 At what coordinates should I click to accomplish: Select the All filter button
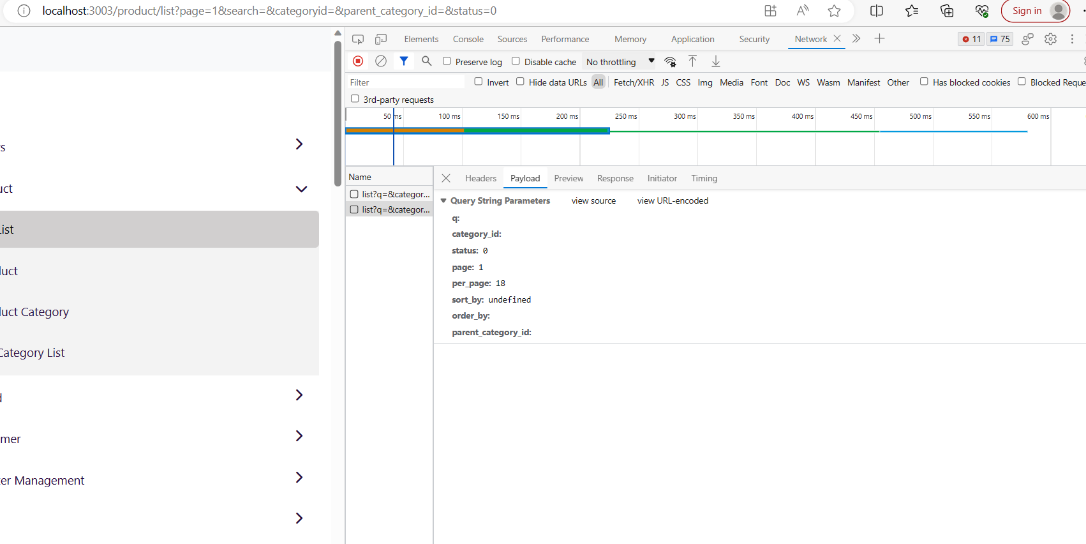[599, 82]
